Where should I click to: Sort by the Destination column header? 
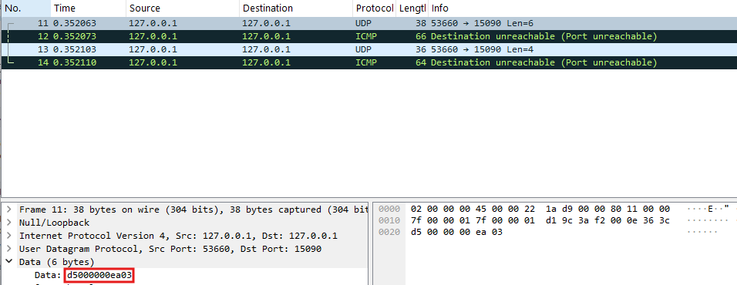[x=296, y=8]
